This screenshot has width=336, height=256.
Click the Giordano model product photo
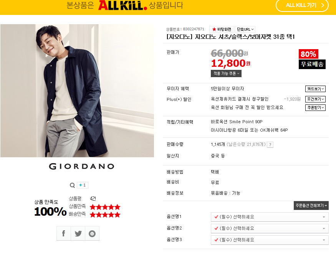point(77,91)
